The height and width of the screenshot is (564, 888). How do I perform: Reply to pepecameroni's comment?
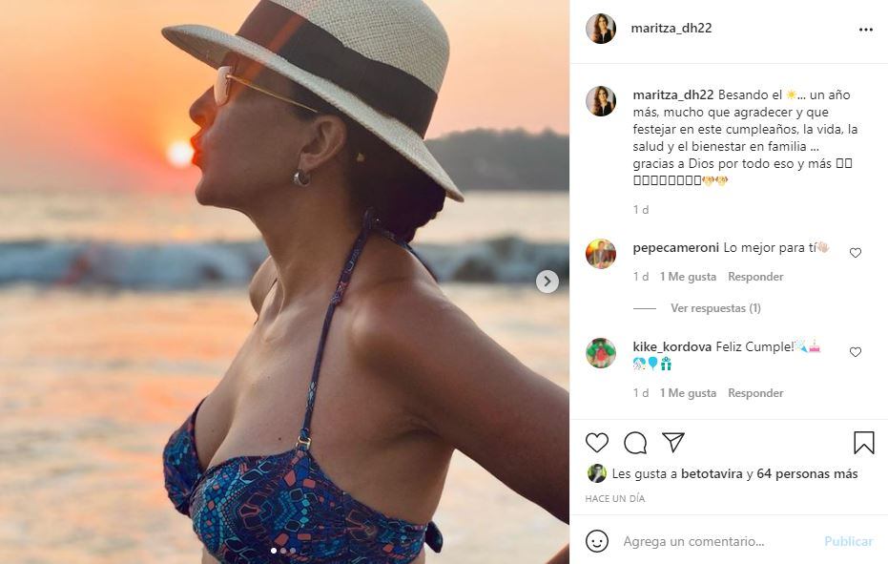click(755, 277)
